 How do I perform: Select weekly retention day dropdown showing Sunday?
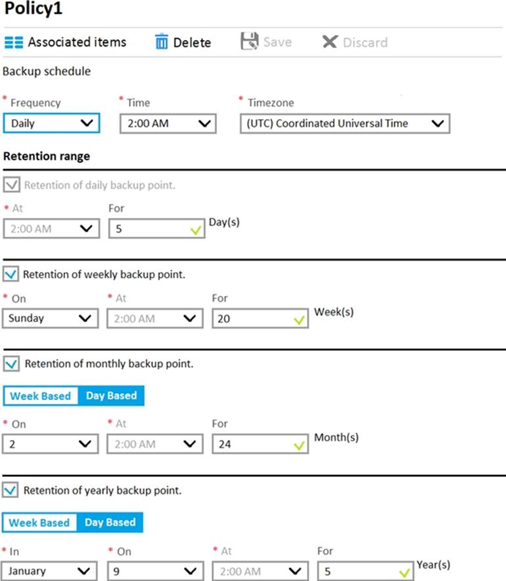(50, 318)
